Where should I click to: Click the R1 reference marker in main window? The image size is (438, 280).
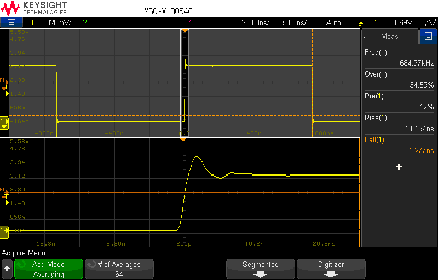tap(4, 84)
